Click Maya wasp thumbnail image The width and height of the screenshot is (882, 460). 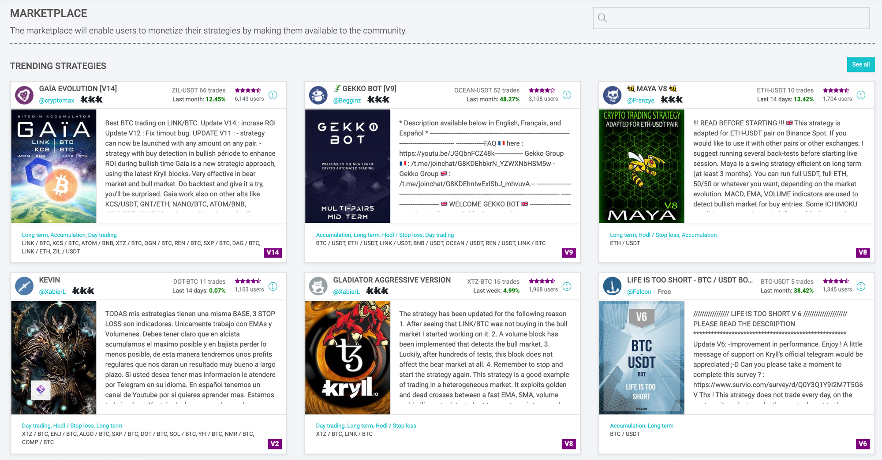[x=642, y=166]
